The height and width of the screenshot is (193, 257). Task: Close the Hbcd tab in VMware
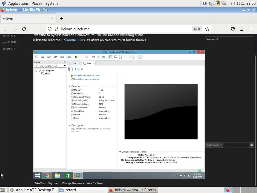pos(94,63)
